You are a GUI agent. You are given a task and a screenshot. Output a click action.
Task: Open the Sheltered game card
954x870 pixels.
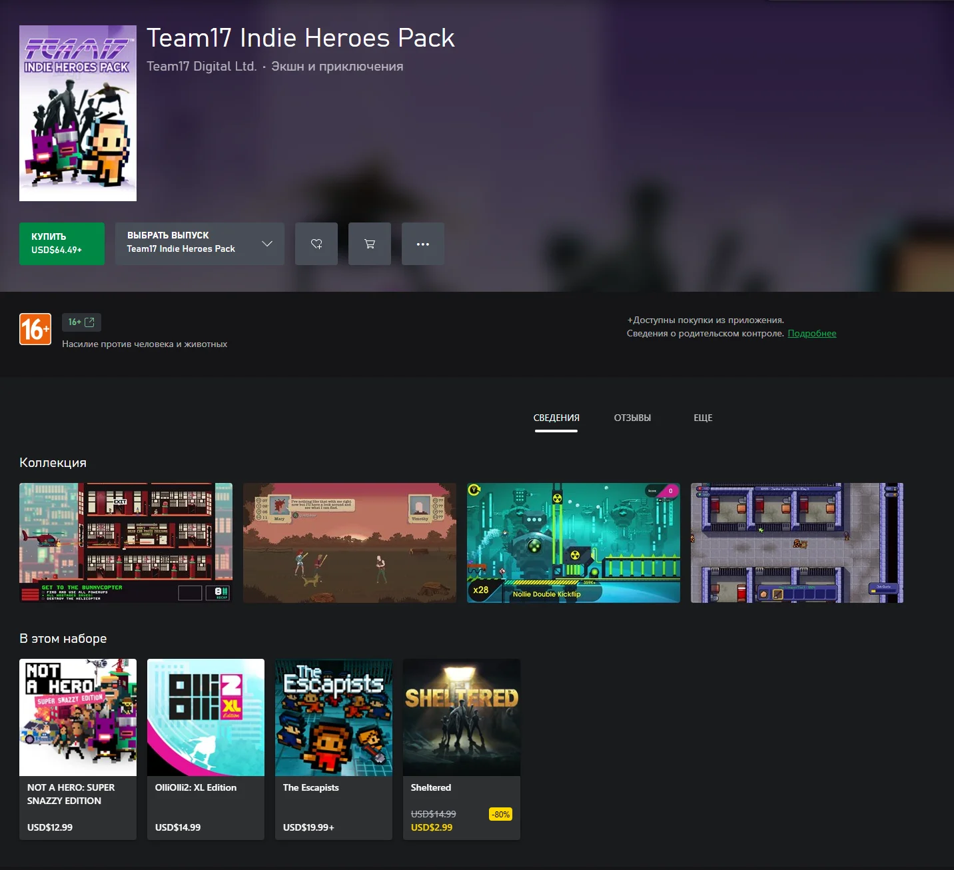tap(462, 749)
